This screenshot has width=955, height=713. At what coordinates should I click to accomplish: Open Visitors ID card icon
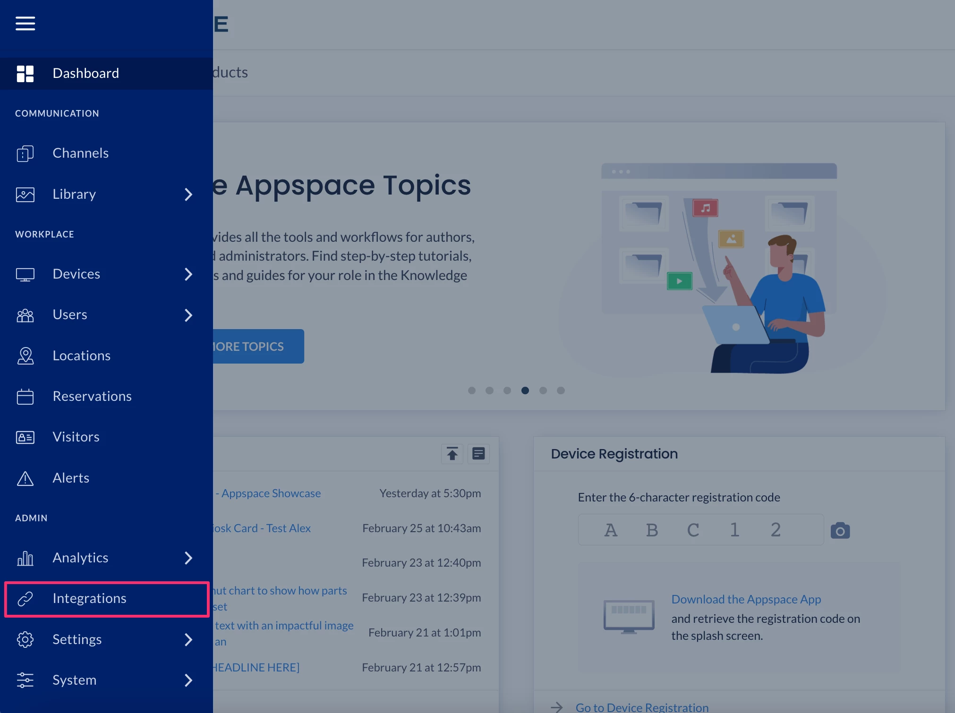tap(25, 437)
